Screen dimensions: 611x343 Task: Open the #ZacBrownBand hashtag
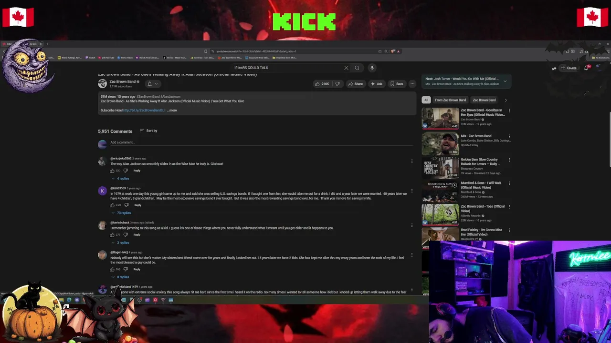[x=148, y=97]
